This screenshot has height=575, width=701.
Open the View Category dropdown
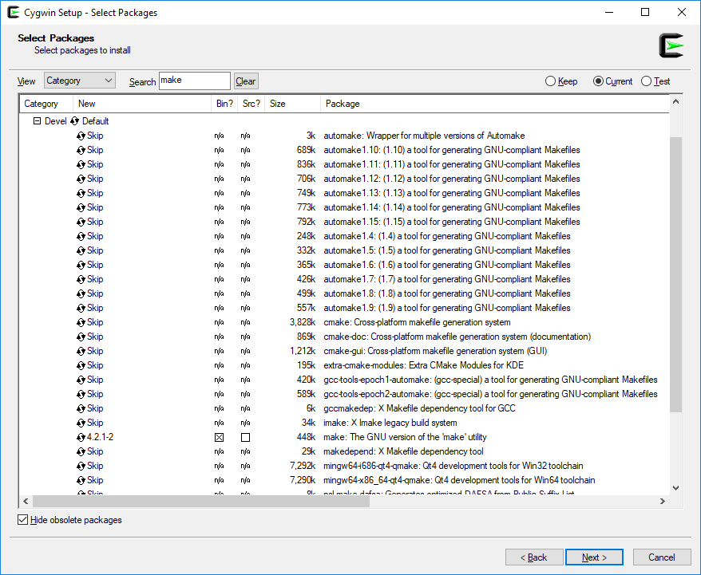[80, 81]
